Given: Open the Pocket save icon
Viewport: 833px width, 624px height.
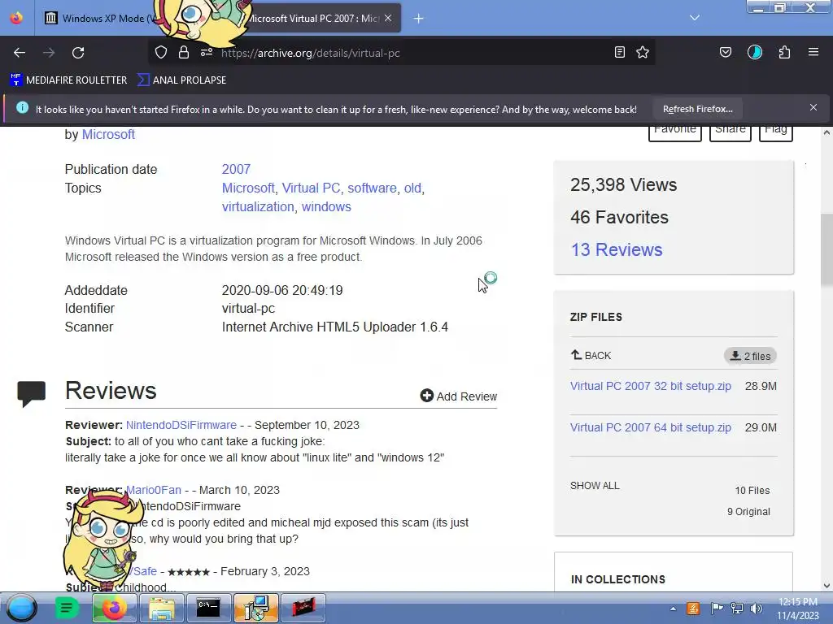Looking at the screenshot, I should 725,53.
